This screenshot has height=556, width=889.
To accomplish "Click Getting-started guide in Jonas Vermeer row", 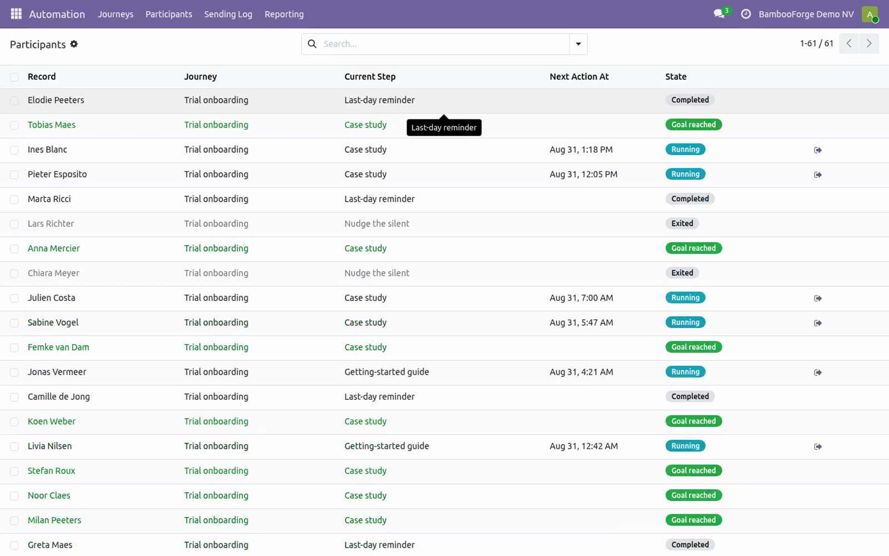I will [x=387, y=372].
